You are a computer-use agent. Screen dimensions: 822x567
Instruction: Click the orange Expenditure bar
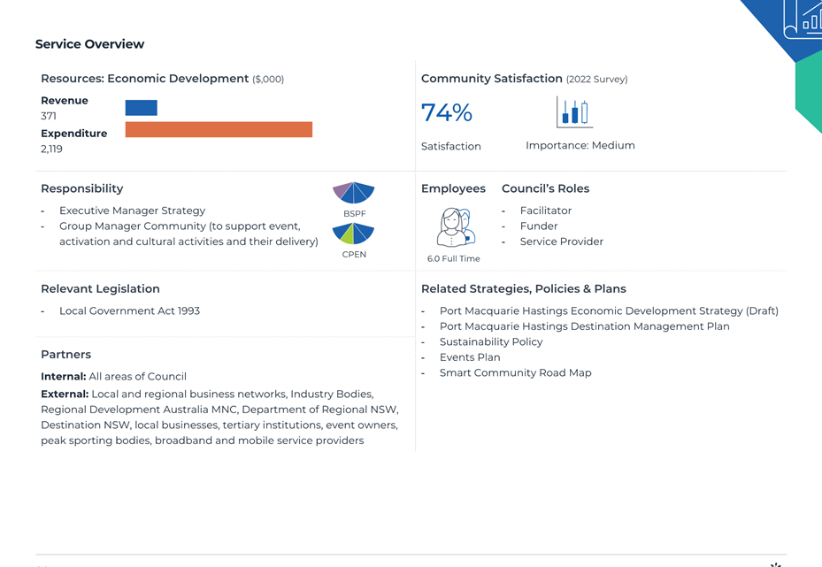coord(219,129)
